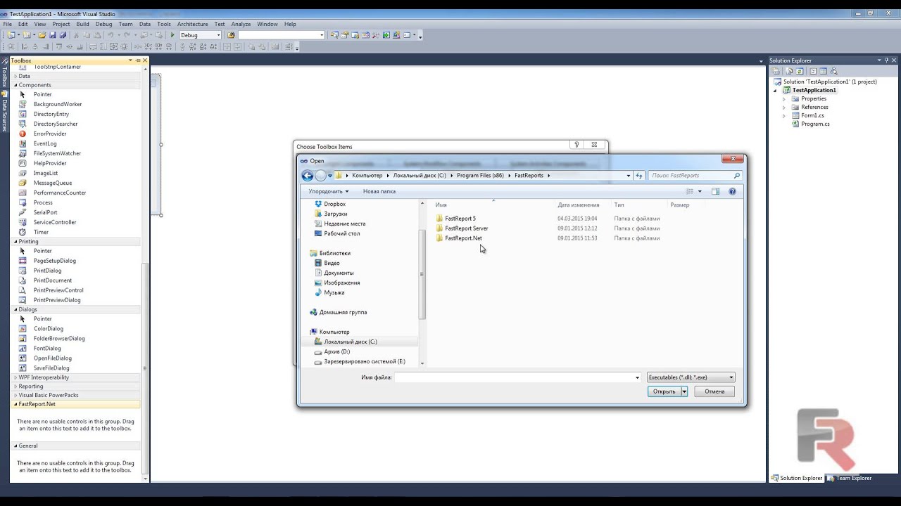Open the Debug configuration dropdown

pyautogui.click(x=218, y=35)
